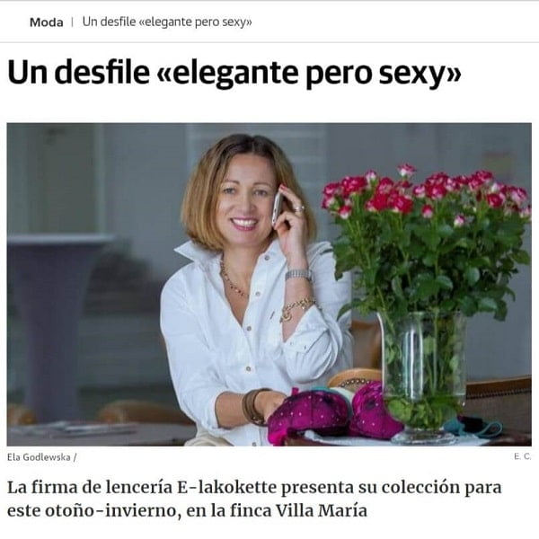Image resolution: width=539 pixels, height=539 pixels.
Task: Click the woman's face in the photo
Action: tap(244, 196)
